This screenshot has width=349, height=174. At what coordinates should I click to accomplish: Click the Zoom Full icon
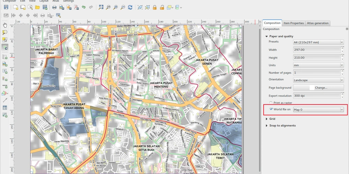pos(101,7)
